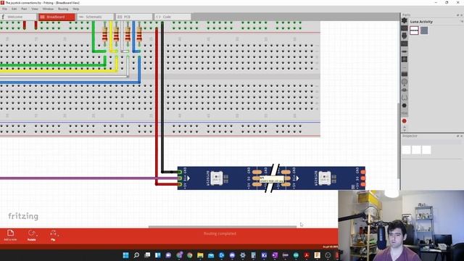Open Chrome from taskbar
This screenshot has height=261, width=464.
click(x=190, y=255)
